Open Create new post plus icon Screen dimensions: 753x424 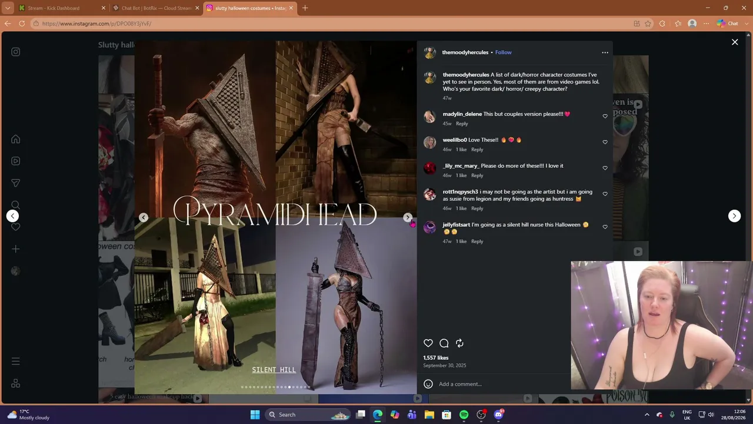click(x=16, y=249)
